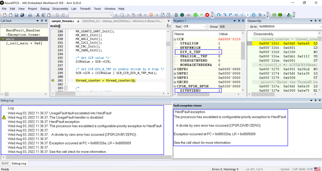Click the Print icon

pyautogui.click(x=30, y=15)
